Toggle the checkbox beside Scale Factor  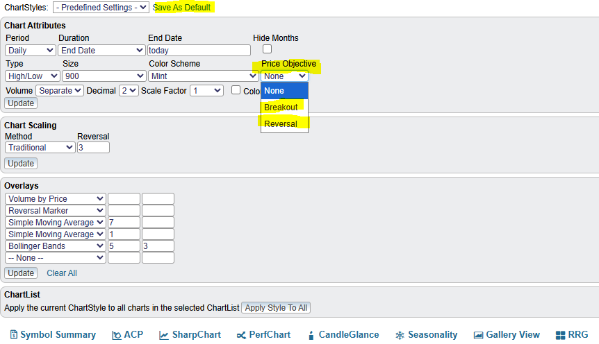click(x=236, y=90)
